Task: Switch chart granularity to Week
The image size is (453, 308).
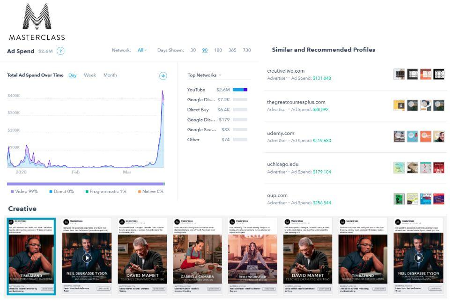Action: pyautogui.click(x=90, y=75)
